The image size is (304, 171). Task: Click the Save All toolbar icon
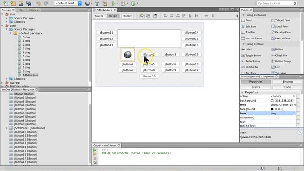[28, 3]
